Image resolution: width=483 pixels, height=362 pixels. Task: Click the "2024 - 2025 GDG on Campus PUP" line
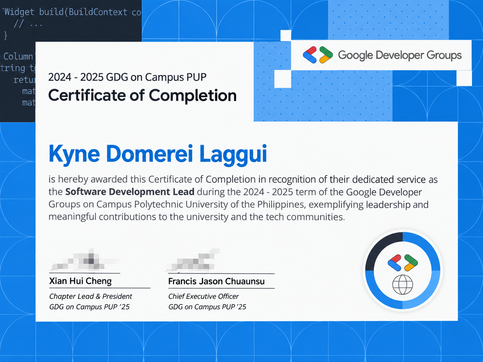[x=127, y=77]
